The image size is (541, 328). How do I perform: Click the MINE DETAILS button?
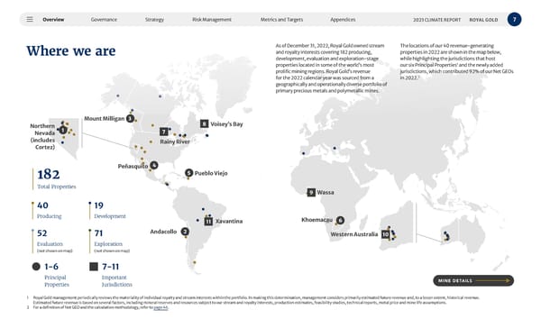point(473,280)
